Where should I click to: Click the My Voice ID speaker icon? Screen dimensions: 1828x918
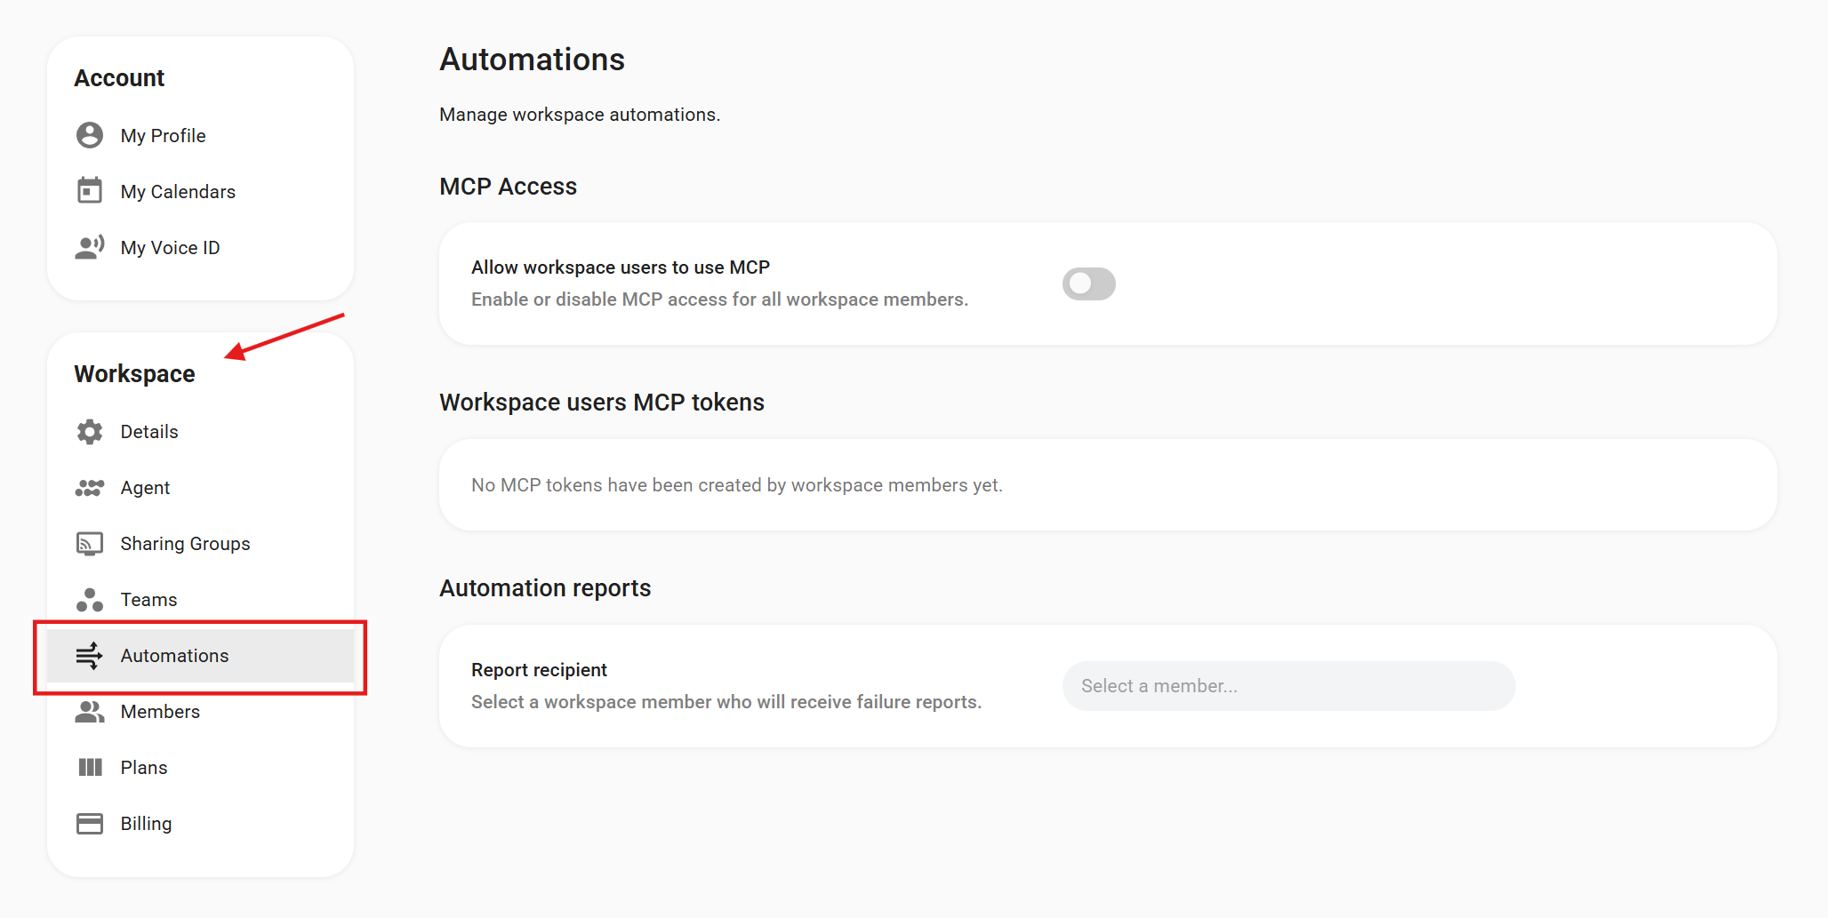point(90,247)
